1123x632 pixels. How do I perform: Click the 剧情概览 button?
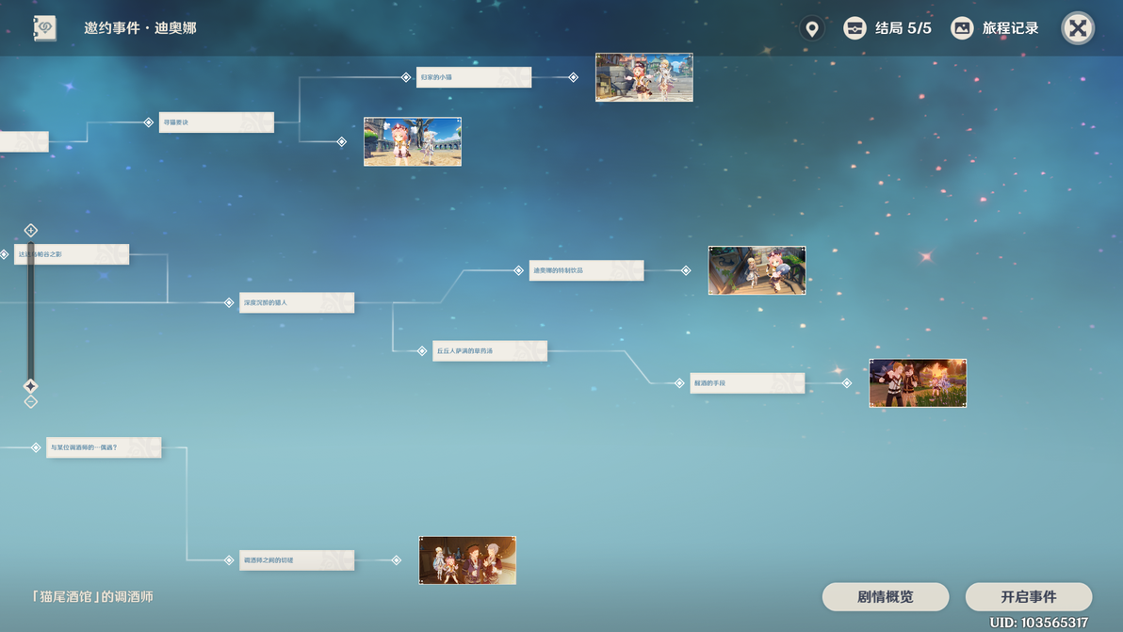coord(886,597)
